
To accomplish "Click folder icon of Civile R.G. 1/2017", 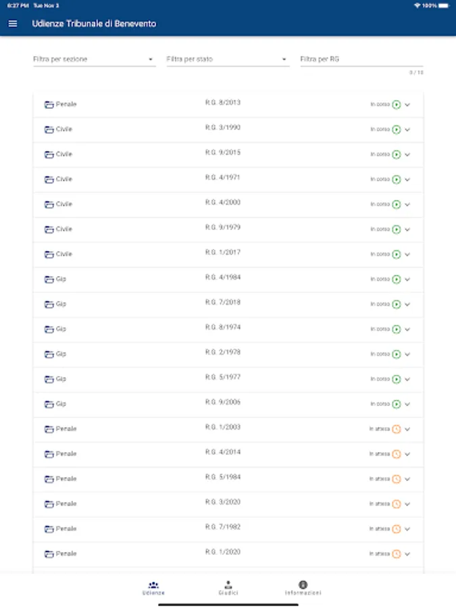I will point(49,254).
